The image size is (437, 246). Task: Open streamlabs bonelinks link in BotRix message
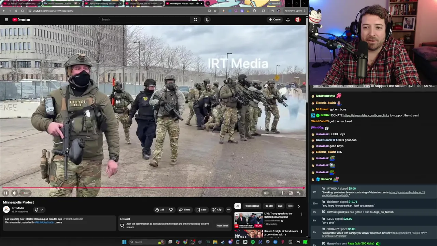pos(366,115)
